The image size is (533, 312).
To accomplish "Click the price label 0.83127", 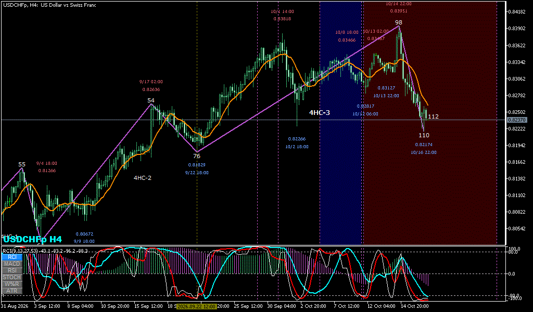I will (386, 88).
